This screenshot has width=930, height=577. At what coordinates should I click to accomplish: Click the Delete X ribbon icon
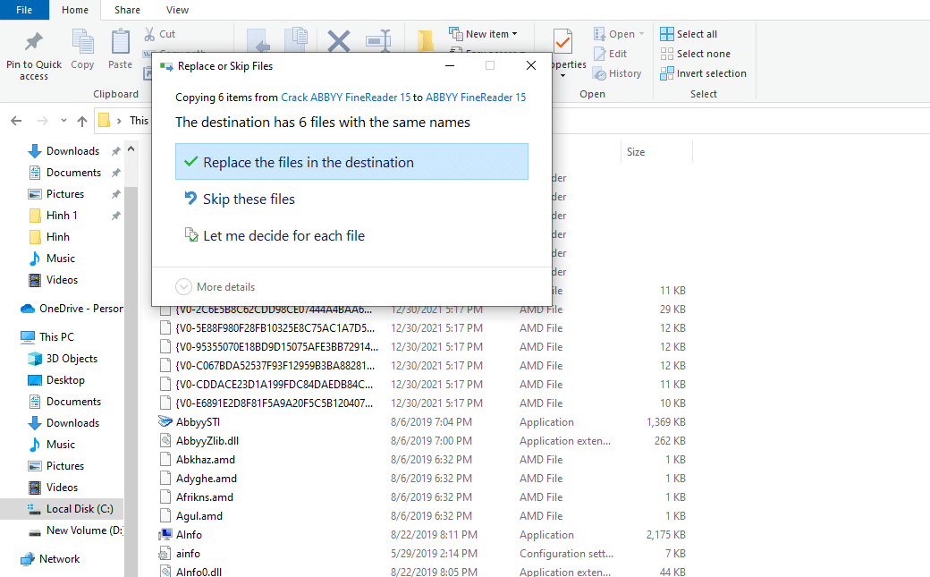coord(339,41)
